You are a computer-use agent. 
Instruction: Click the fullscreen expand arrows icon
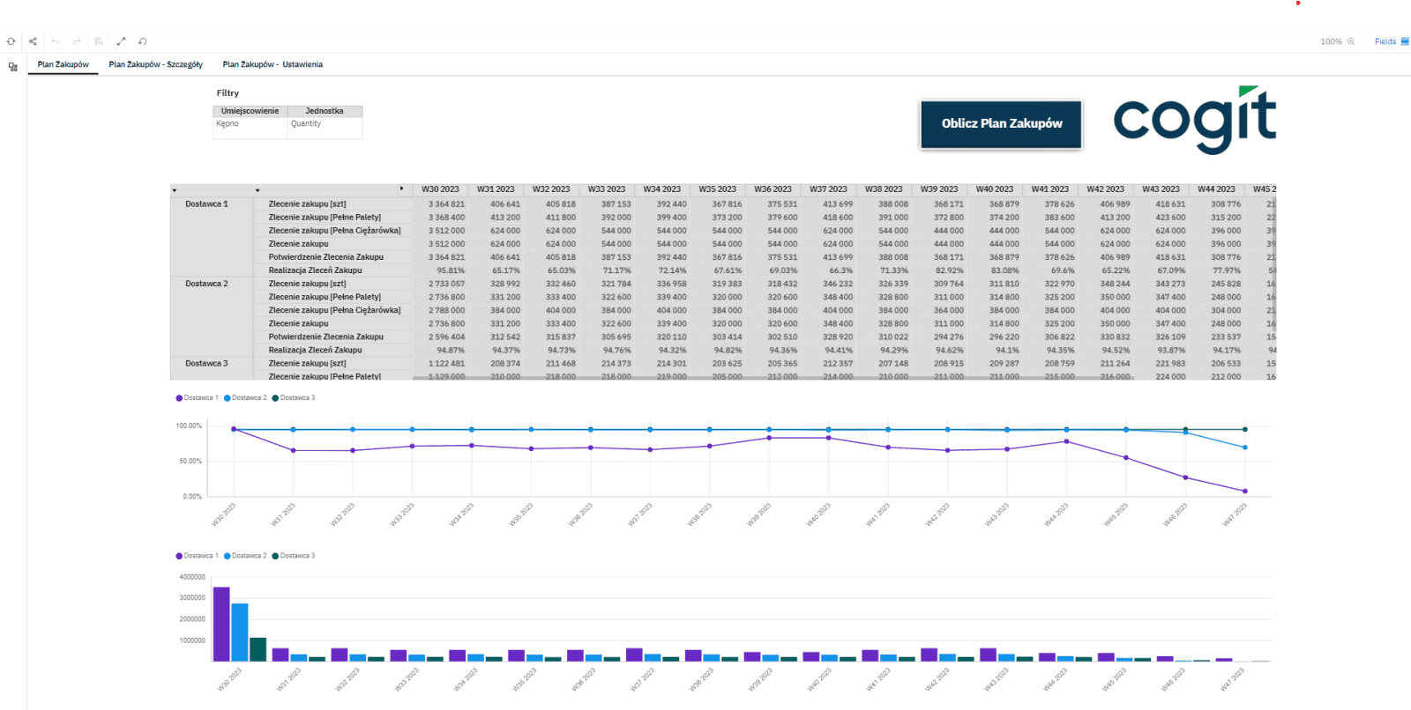[x=121, y=41]
